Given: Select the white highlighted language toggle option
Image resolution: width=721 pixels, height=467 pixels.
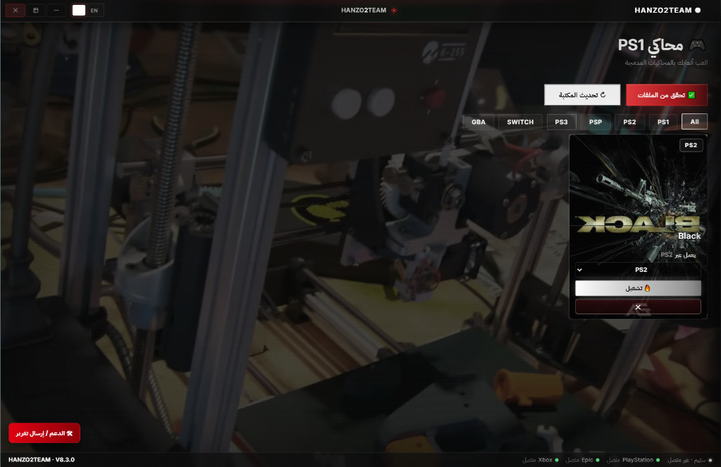Looking at the screenshot, I should (79, 10).
